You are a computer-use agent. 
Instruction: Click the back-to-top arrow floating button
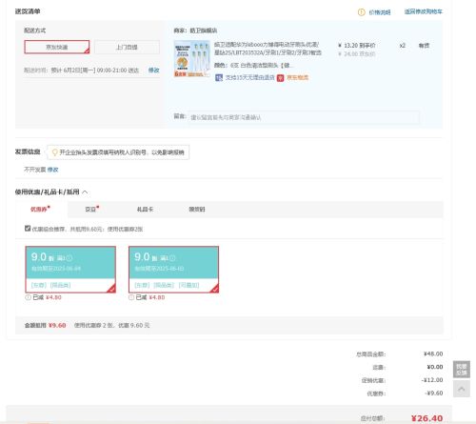point(462,389)
